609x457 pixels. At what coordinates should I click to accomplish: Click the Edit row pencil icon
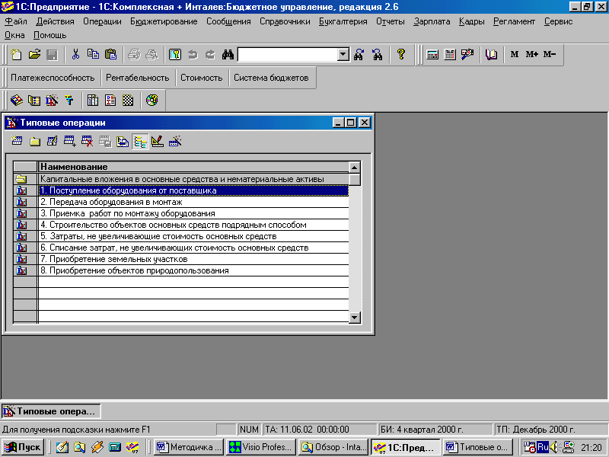pyautogui.click(x=53, y=142)
